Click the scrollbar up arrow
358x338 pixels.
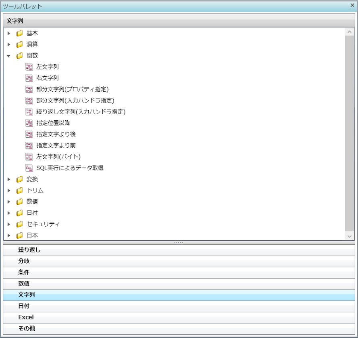click(x=349, y=32)
